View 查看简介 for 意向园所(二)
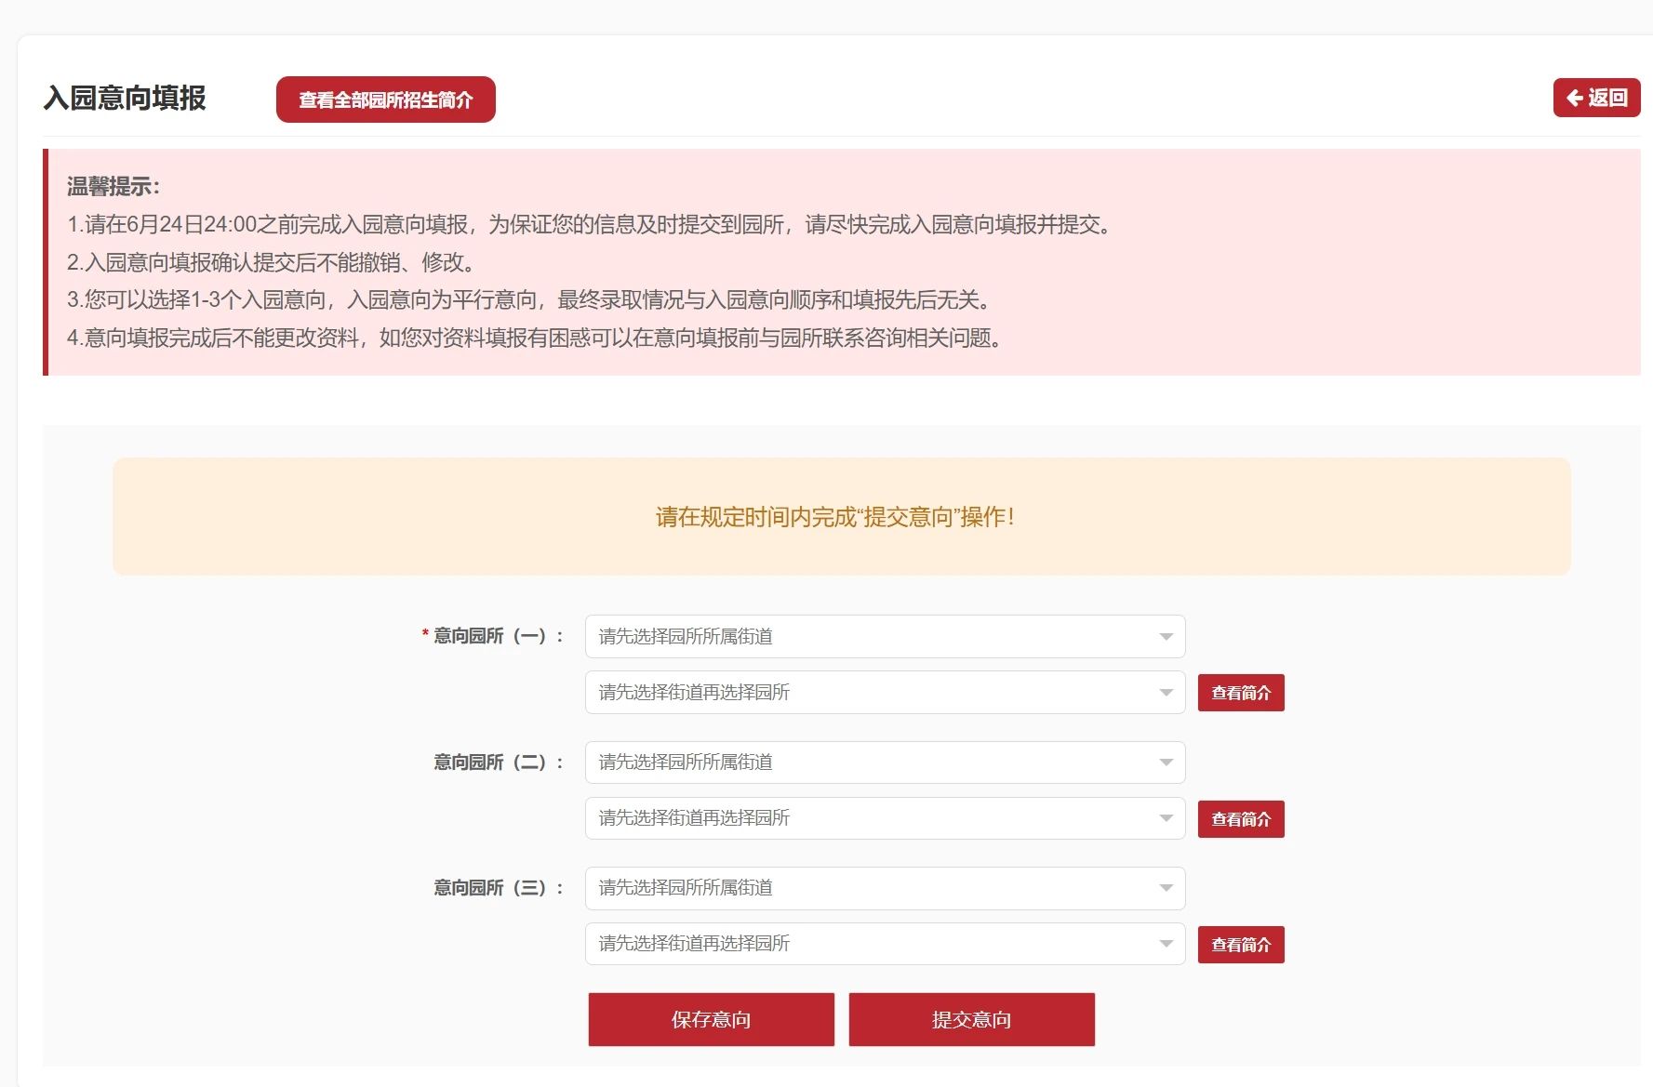The width and height of the screenshot is (1653, 1087). coord(1241,819)
